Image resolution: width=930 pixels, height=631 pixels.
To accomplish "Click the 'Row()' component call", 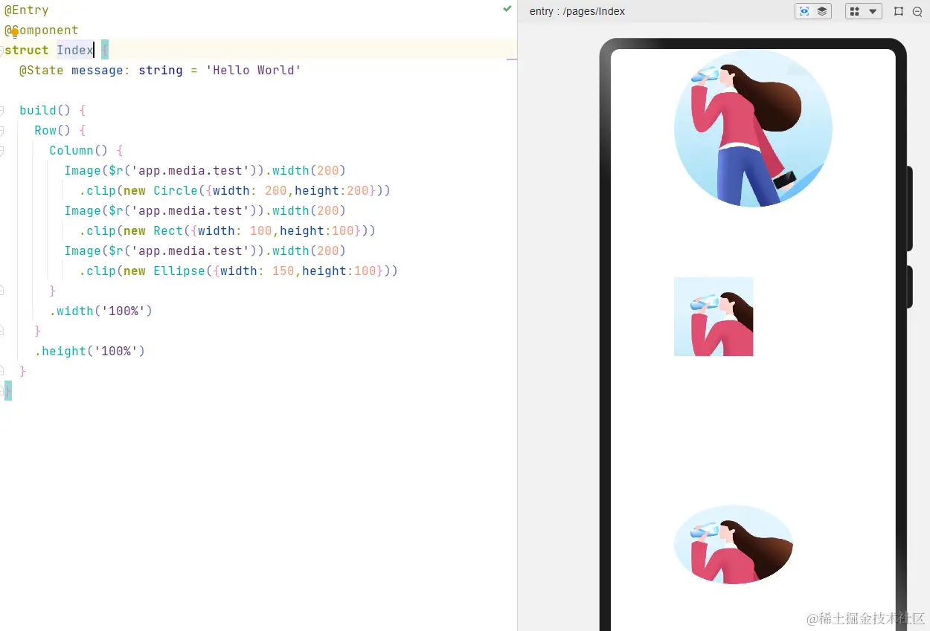I will tap(53, 131).
